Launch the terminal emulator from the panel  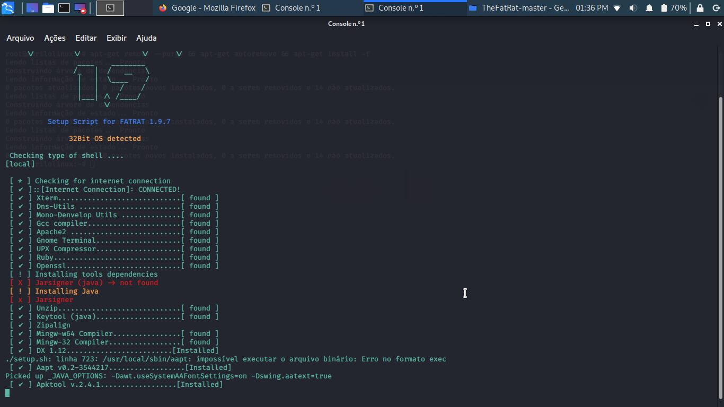tap(64, 8)
